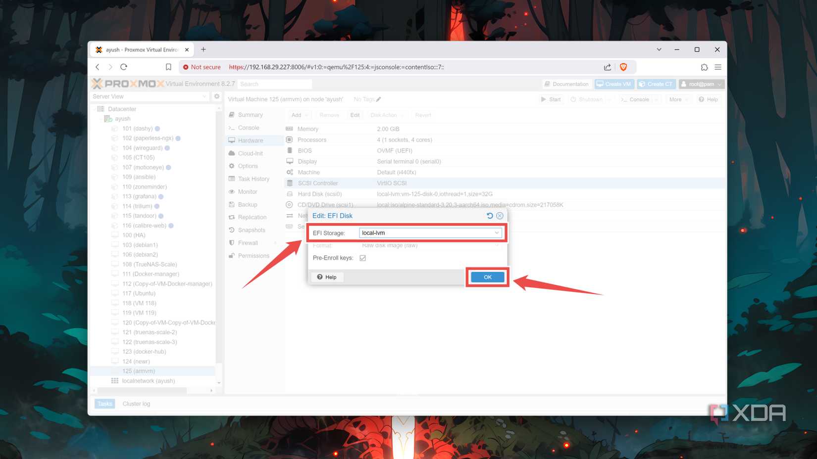817x459 pixels.
Task: Click the Create CT button
Action: click(x=656, y=84)
